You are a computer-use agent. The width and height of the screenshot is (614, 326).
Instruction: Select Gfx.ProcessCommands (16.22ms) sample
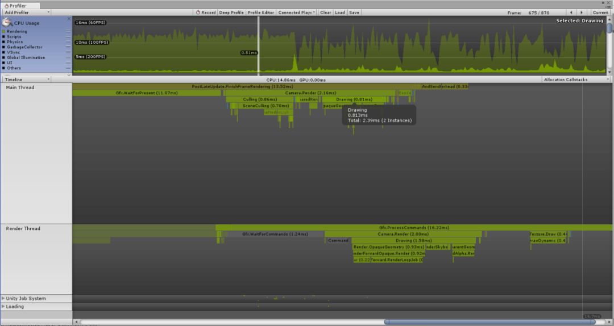(x=414, y=228)
